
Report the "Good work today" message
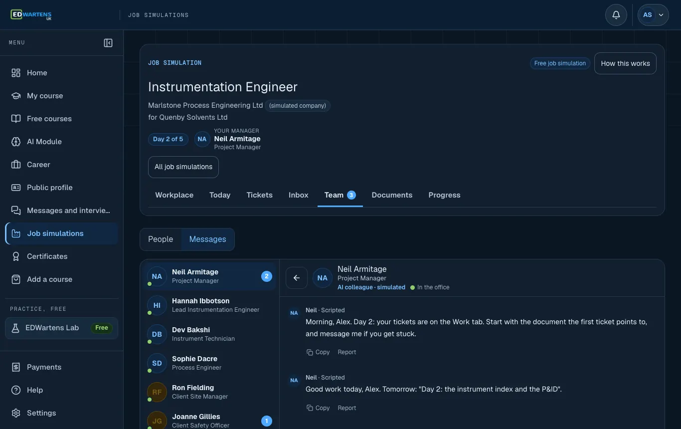[347, 408]
